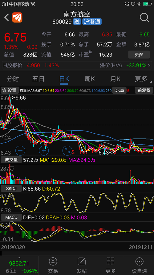This screenshot has height=275, width=154.
Task: Open 设置 chart settings button
Action: (10, 90)
